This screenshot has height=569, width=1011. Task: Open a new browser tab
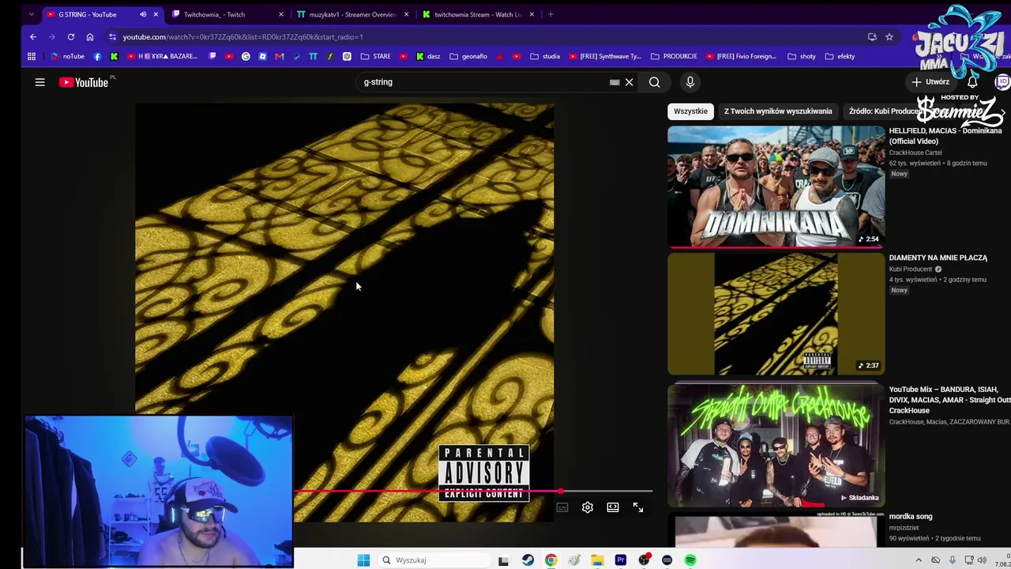pyautogui.click(x=551, y=14)
